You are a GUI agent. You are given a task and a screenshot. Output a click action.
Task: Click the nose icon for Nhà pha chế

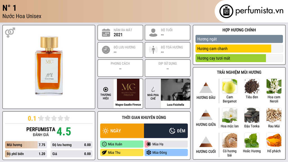pyautogui.click(x=153, y=89)
